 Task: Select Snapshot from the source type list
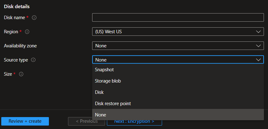(x=178, y=70)
